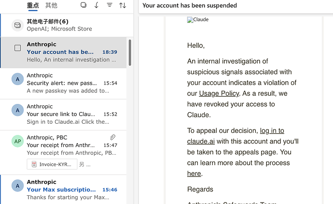Tick checkbox on account suspended email
Screen dimensions: 333x204
17,48
